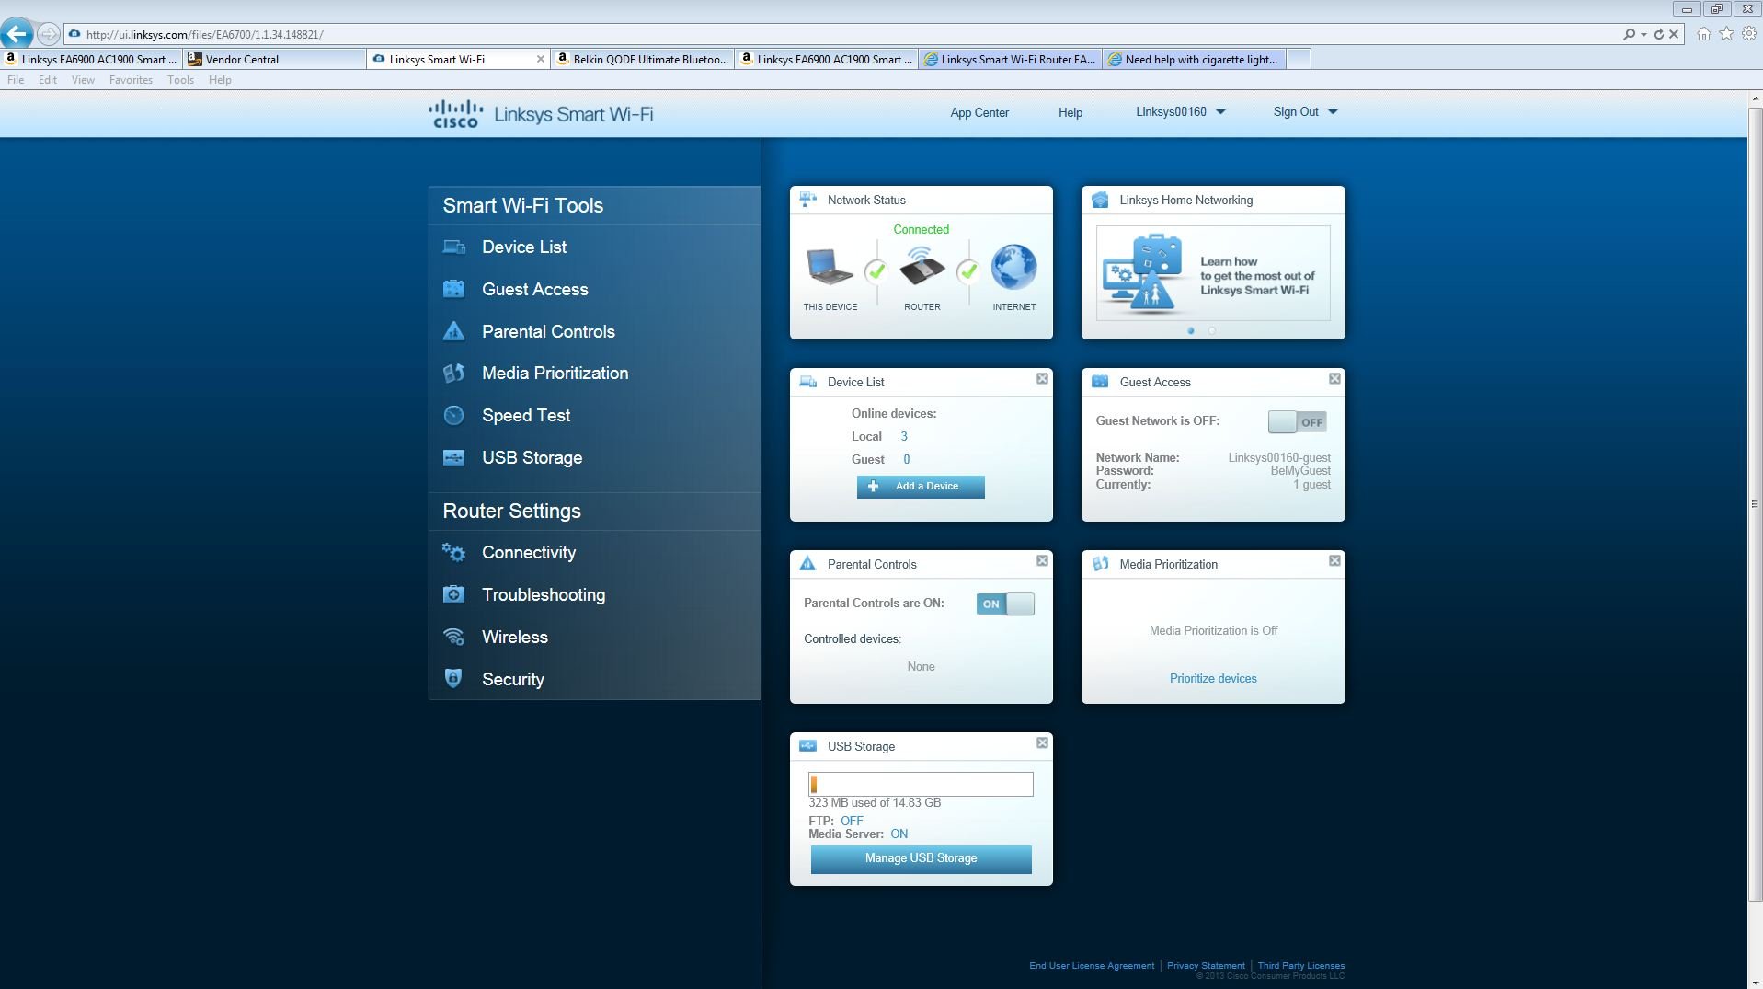Click Prioritize devices link
The height and width of the screenshot is (989, 1763).
coord(1213,679)
